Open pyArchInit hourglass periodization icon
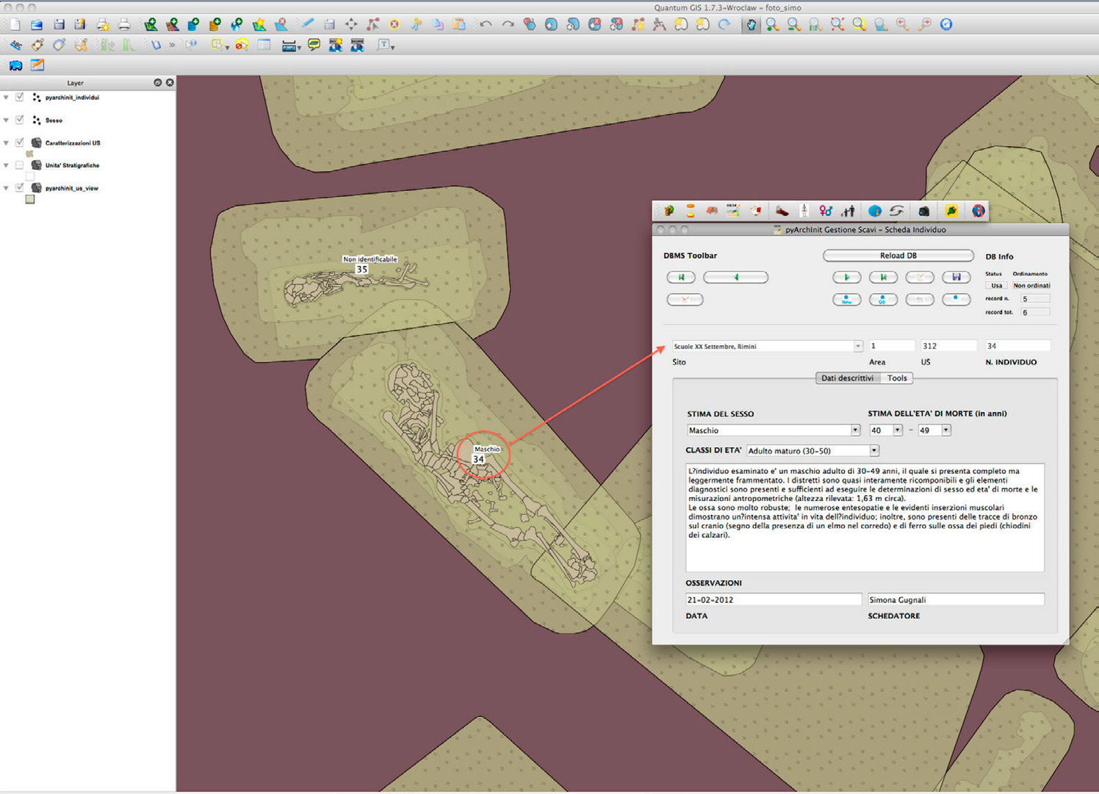Screen dimensions: 1099x794 pyautogui.click(x=690, y=211)
